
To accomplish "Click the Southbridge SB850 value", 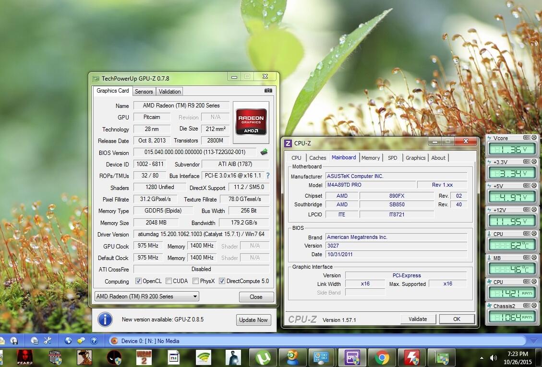I will (x=397, y=204).
